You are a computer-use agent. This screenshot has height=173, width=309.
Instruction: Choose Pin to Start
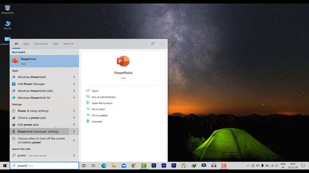[98, 109]
